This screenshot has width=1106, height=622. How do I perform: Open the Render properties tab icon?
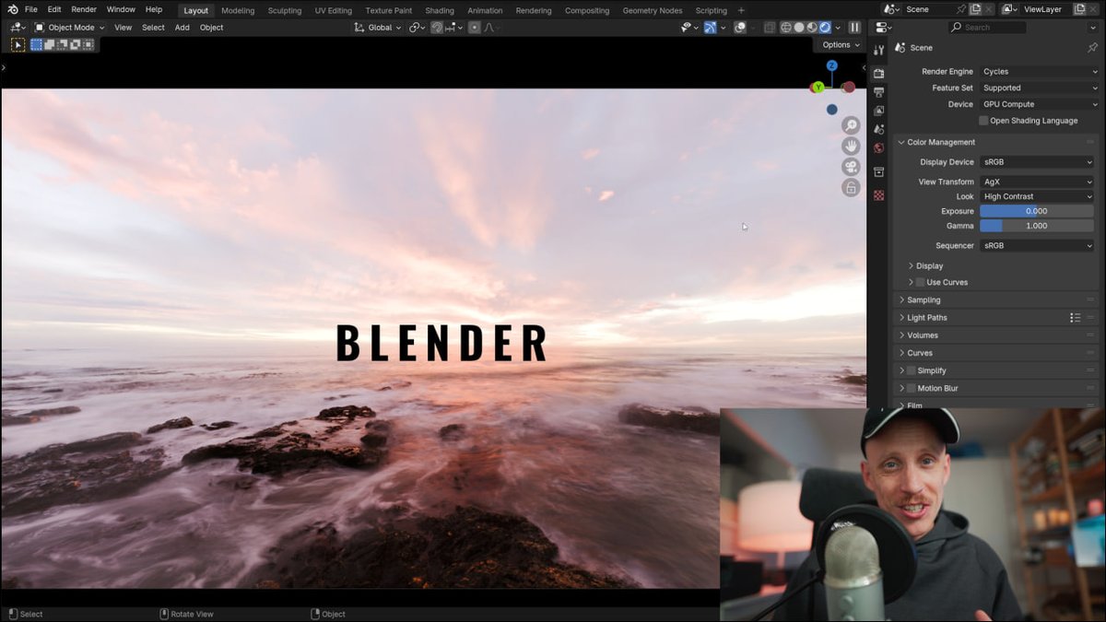pyautogui.click(x=878, y=73)
